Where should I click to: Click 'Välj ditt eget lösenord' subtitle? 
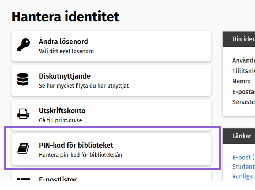point(66,51)
